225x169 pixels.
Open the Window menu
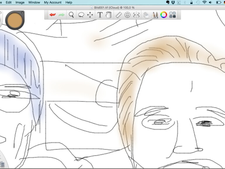(x=34, y=2)
